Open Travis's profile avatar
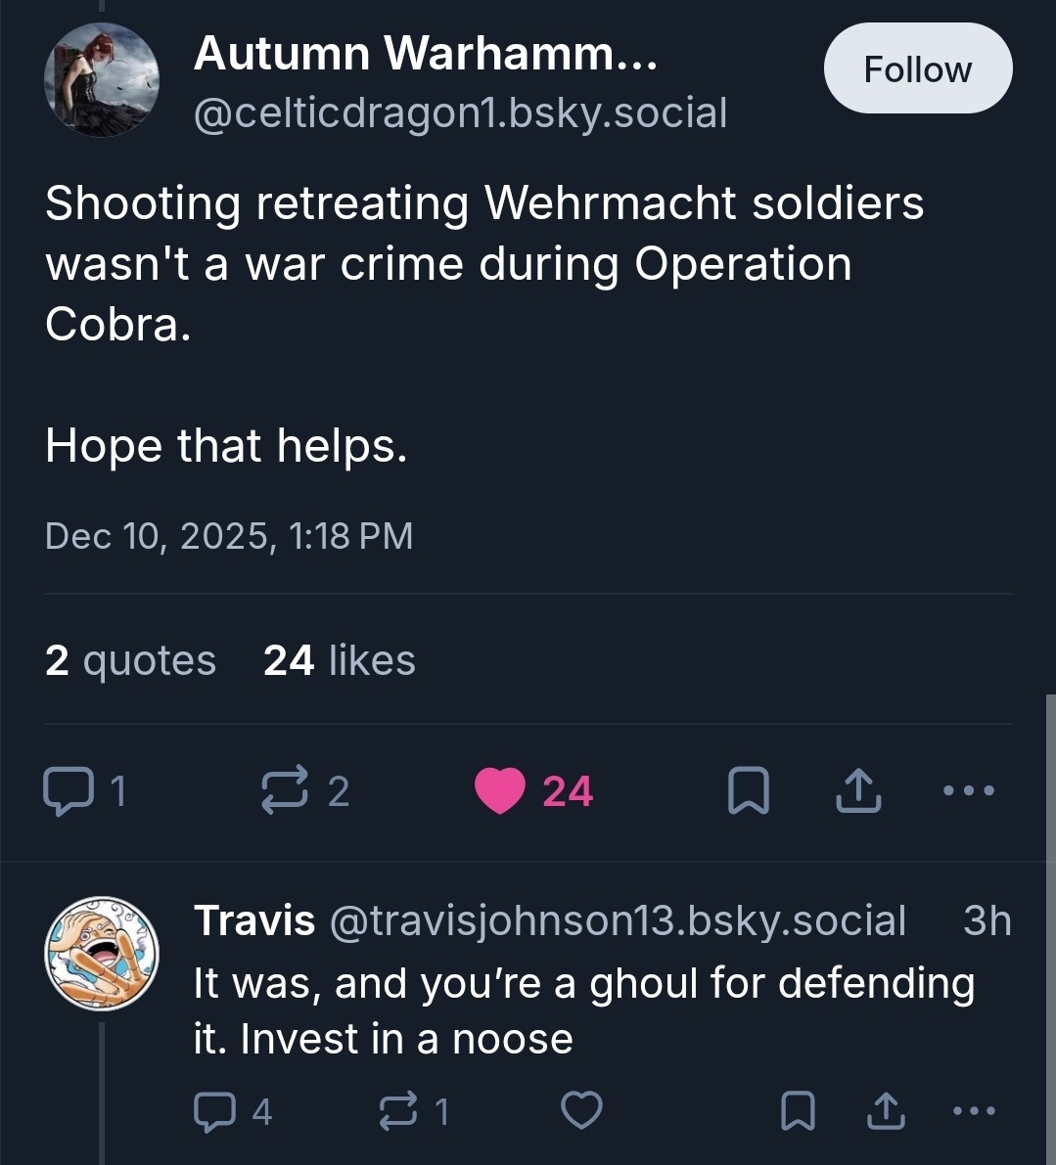Screen dimensions: 1056x1165 (102, 954)
